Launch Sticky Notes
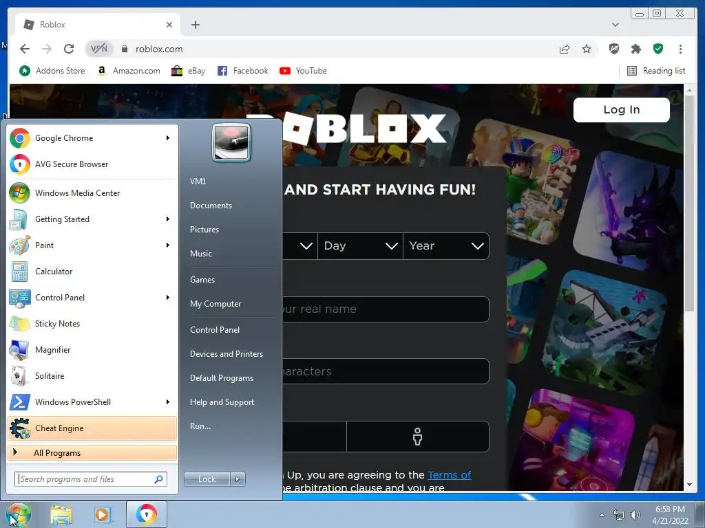Viewport: 705px width, 528px height. click(x=92, y=324)
